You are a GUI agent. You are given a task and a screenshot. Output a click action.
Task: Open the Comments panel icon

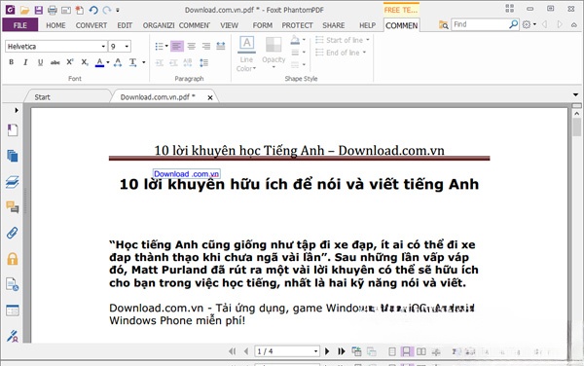(13, 207)
